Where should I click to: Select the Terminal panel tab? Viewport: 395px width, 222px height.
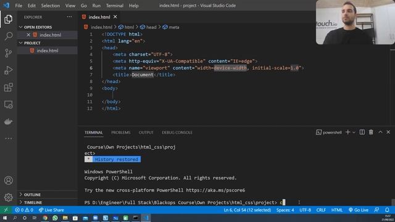[93, 133]
